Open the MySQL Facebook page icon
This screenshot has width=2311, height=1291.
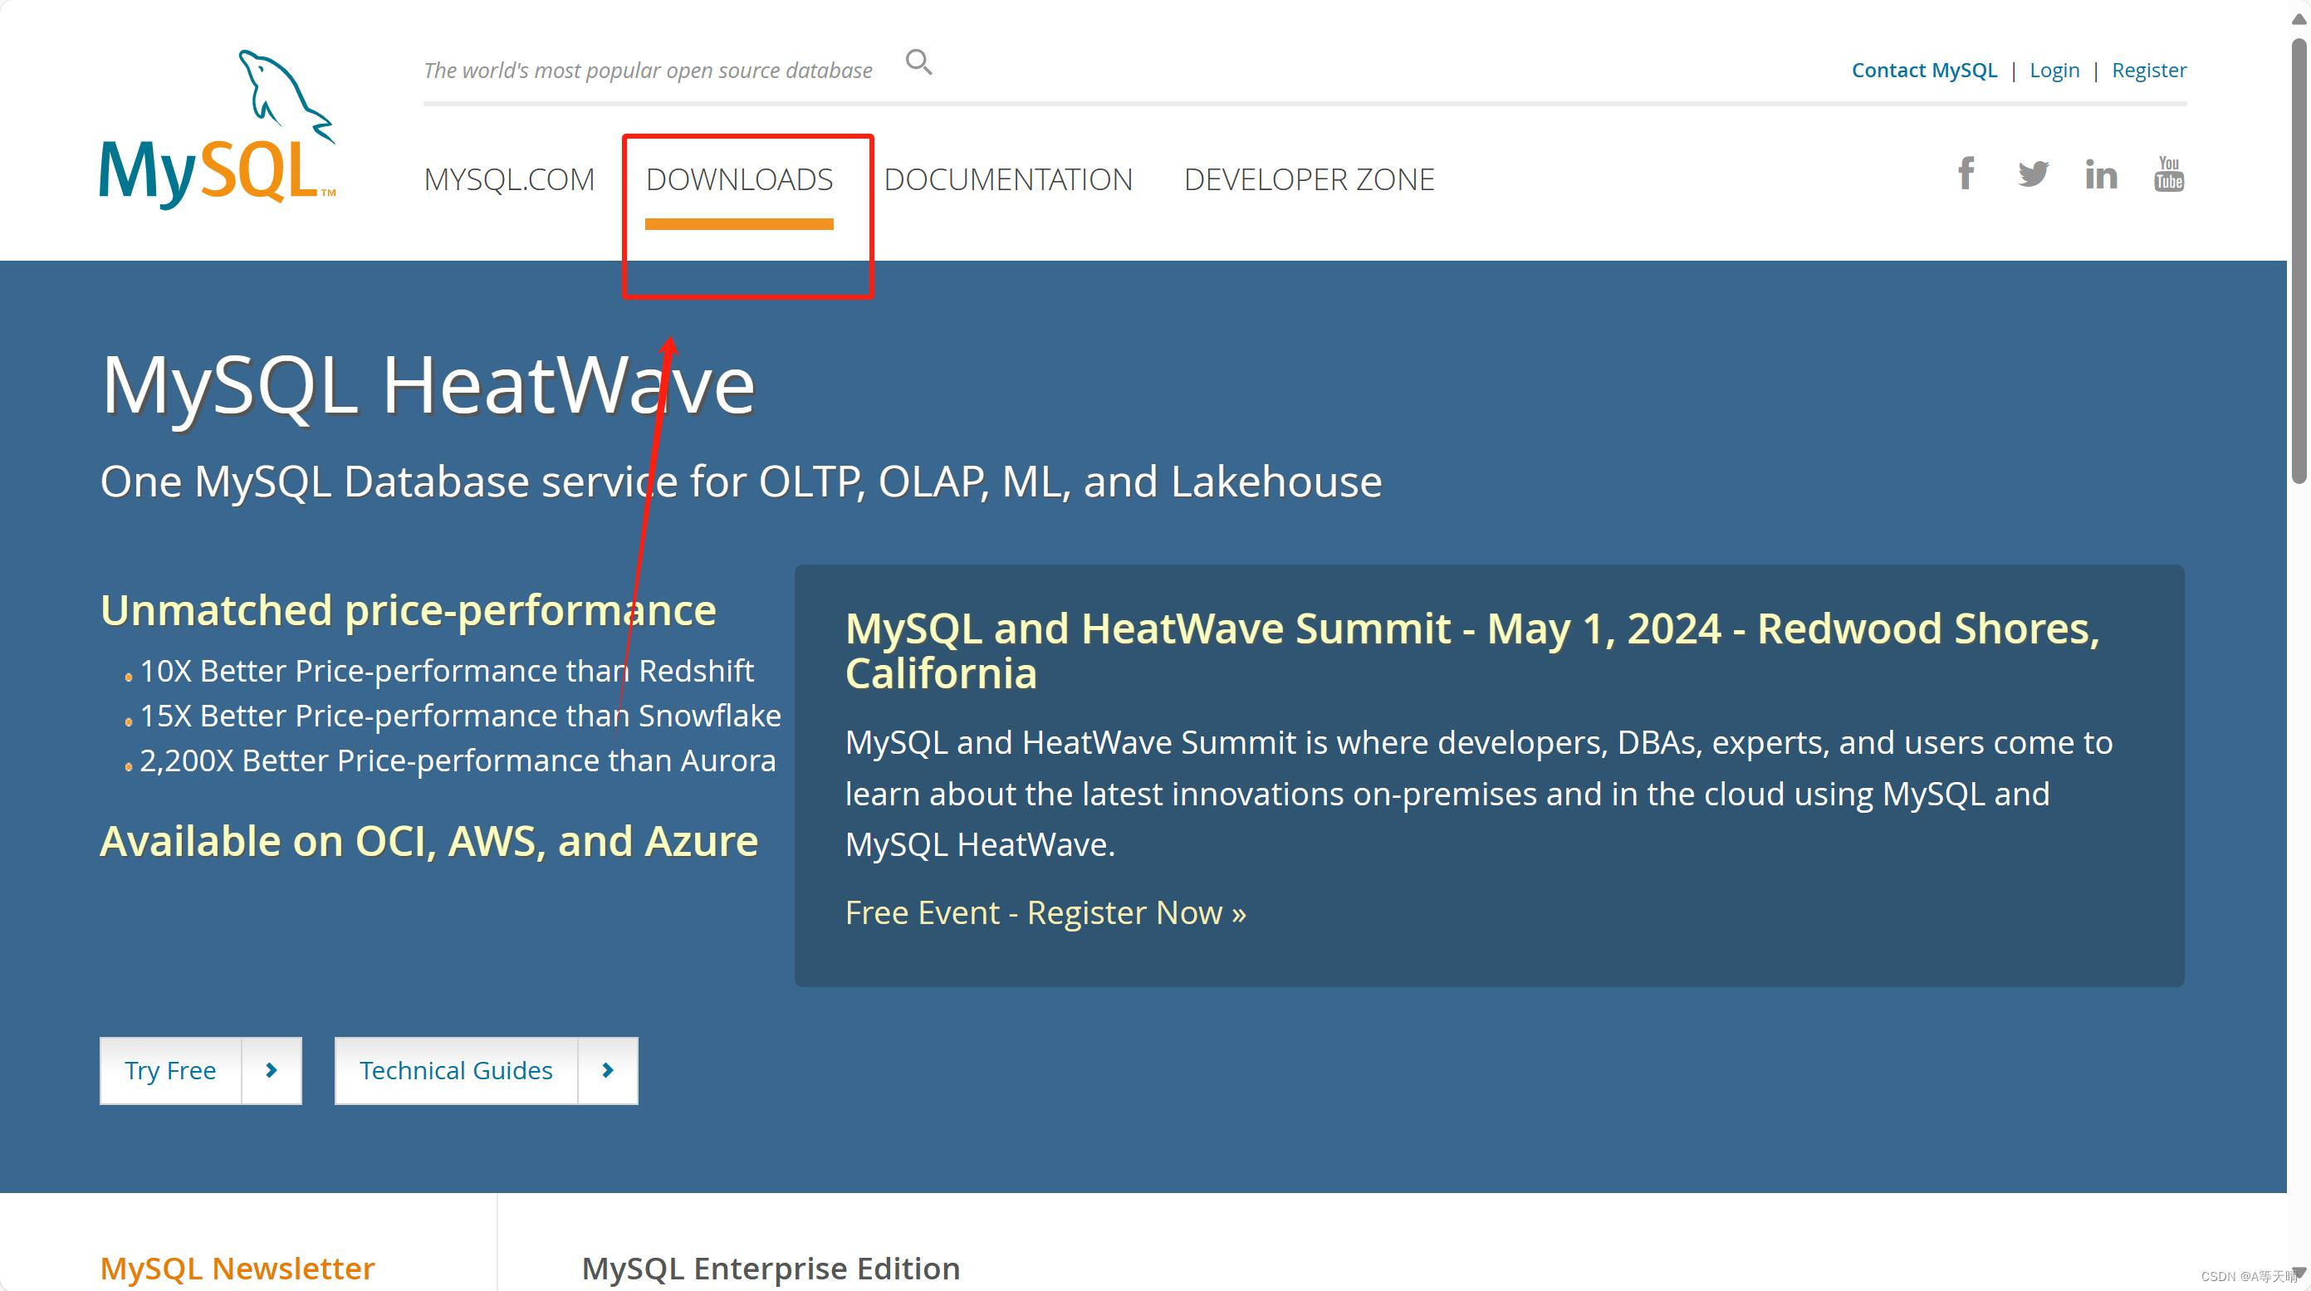tap(1965, 174)
